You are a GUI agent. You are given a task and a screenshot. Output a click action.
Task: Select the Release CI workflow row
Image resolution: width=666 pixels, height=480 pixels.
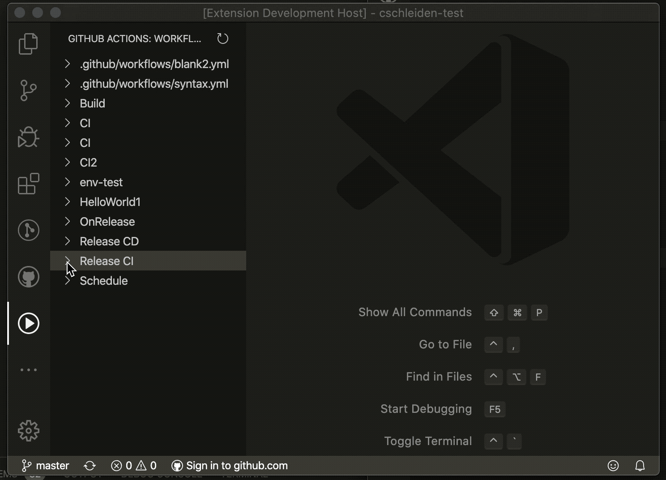[148, 261]
